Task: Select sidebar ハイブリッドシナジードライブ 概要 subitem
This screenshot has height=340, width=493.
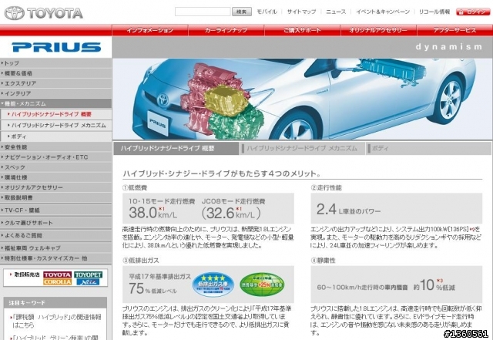Action: coord(55,114)
